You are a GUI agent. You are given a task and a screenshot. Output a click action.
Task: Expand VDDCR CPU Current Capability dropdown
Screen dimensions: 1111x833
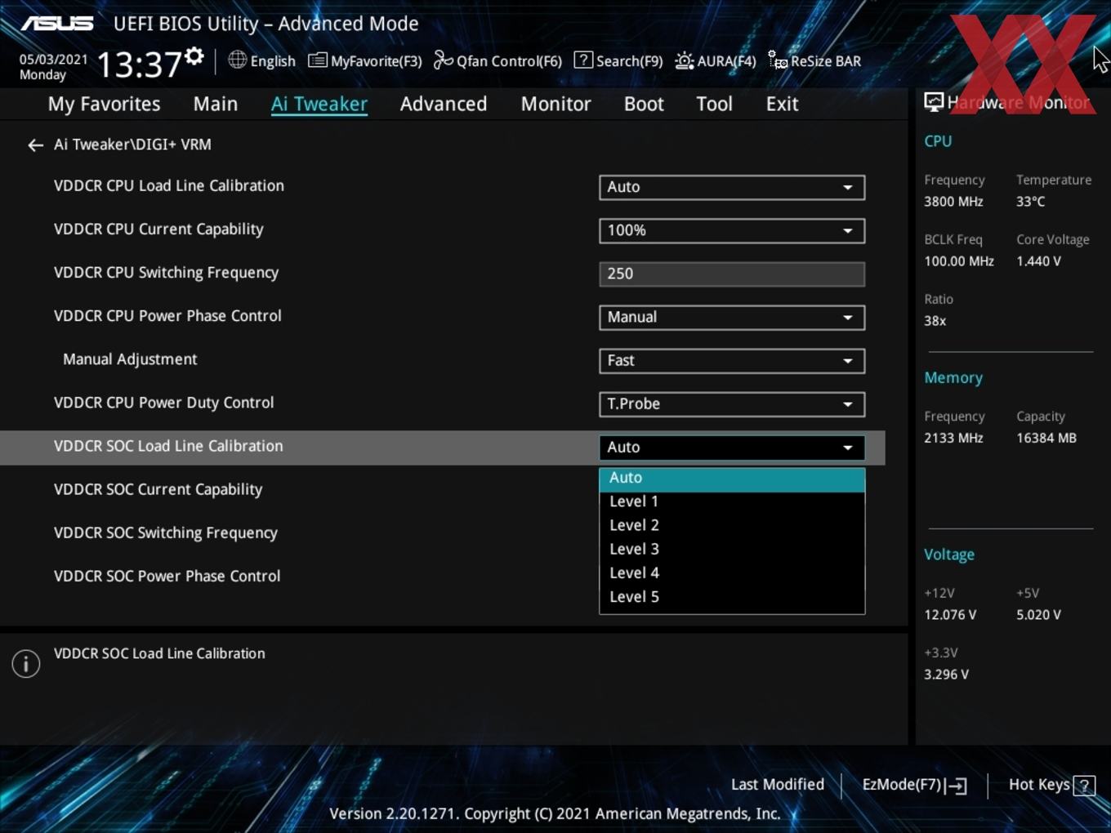[732, 230]
